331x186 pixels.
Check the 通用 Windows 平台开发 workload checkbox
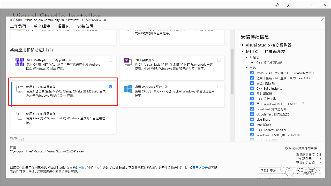coord(219,87)
